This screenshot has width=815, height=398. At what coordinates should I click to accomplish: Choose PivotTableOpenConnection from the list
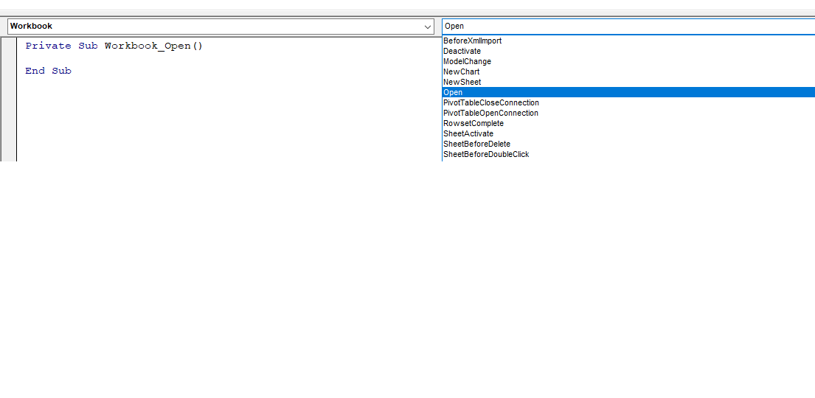pyautogui.click(x=628, y=113)
